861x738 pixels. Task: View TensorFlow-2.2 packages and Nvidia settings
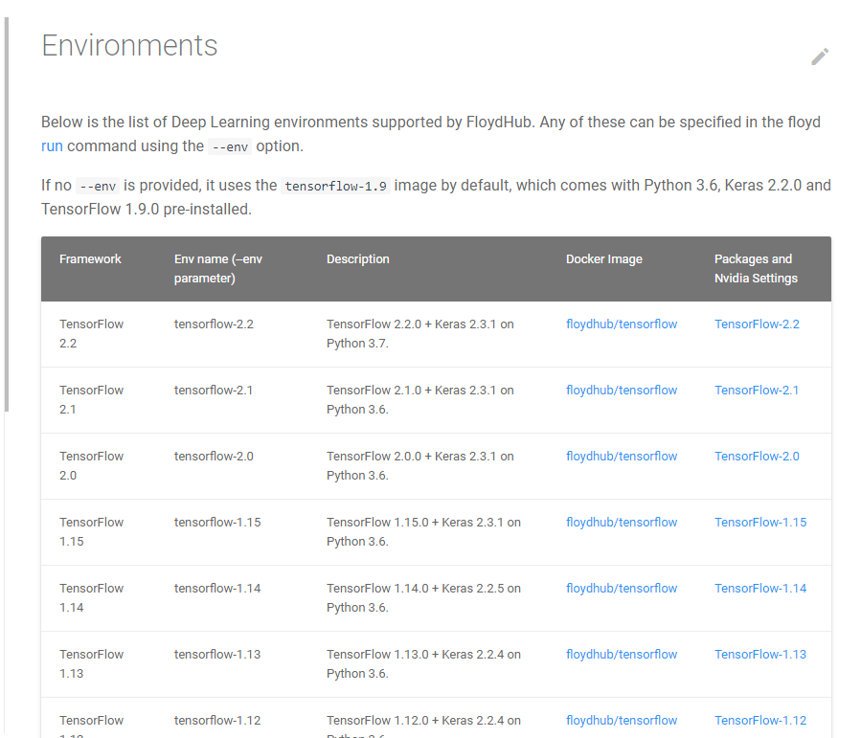pos(757,324)
